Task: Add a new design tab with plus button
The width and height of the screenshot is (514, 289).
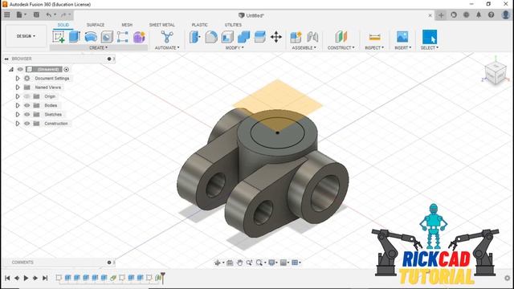Action: 441,15
